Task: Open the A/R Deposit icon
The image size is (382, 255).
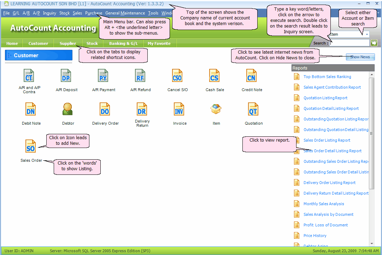Action: (66, 76)
